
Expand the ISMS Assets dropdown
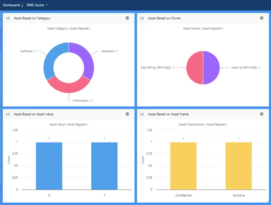pyautogui.click(x=37, y=5)
